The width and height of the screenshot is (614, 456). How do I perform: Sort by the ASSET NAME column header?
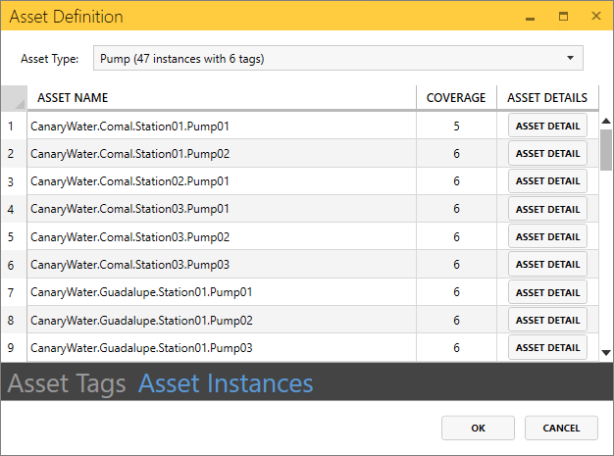(222, 97)
